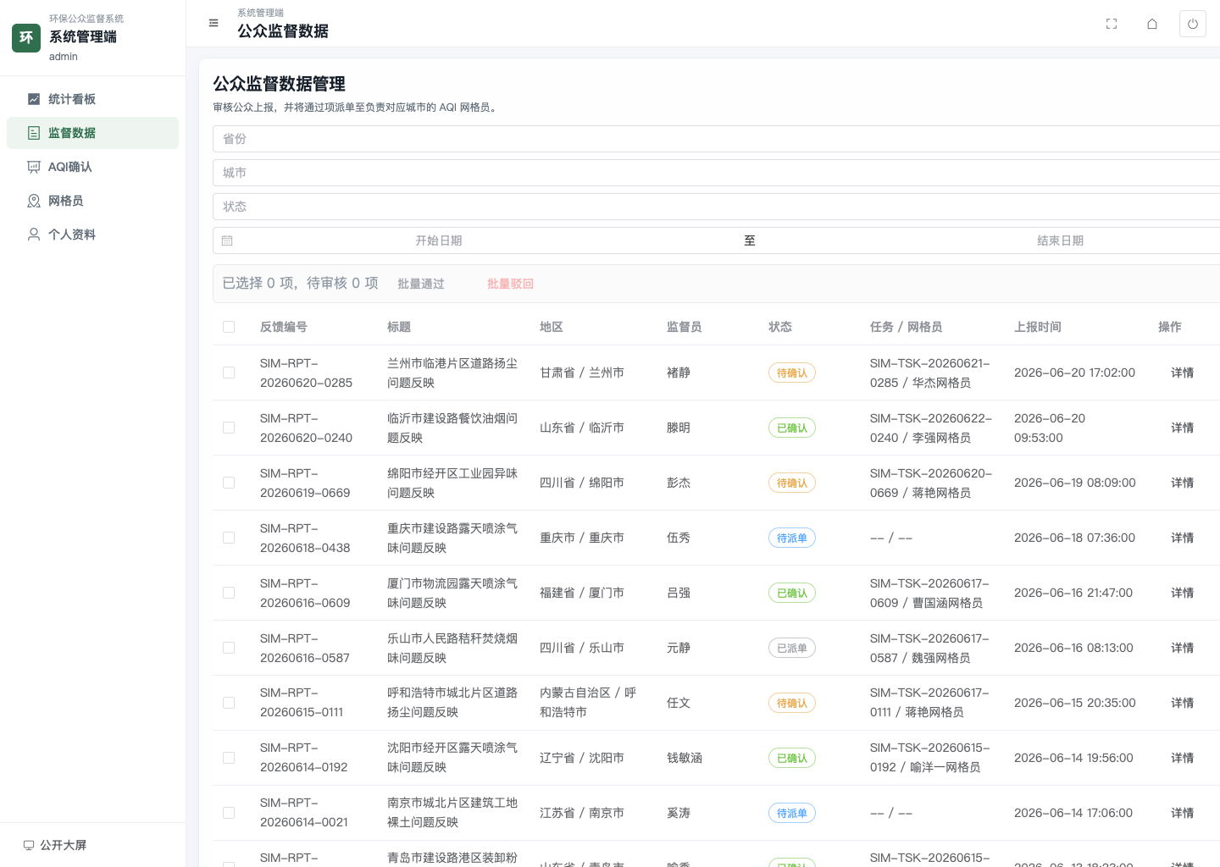This screenshot has height=867, width=1220.
Task: Open the 省份 dropdown filter
Action: [x=716, y=139]
